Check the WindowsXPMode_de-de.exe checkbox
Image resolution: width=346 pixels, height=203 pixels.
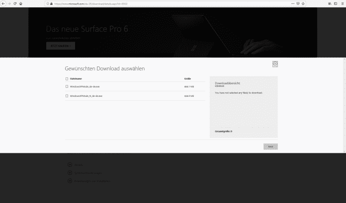coord(67,86)
